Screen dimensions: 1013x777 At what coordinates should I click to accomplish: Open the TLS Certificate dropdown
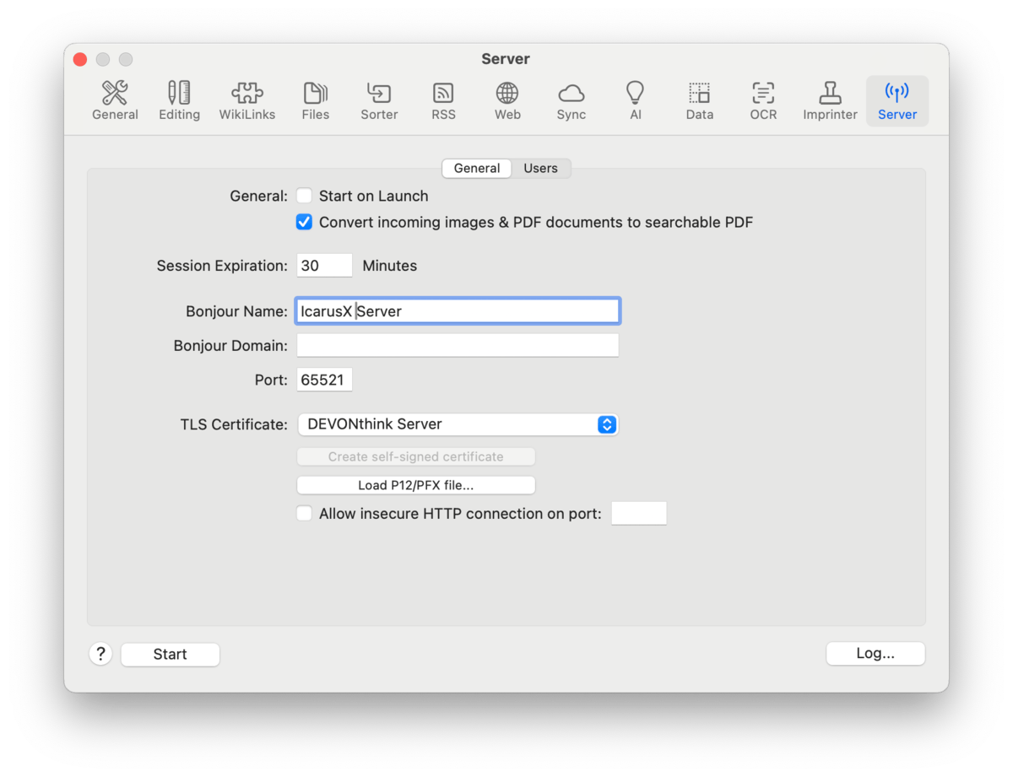pos(458,424)
